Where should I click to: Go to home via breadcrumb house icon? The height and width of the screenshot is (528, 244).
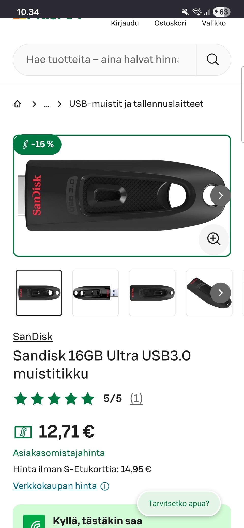coord(17,104)
